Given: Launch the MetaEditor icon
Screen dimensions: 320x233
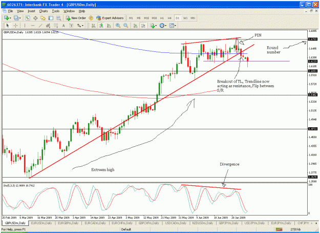Looking at the screenshot, I should point(91,18).
